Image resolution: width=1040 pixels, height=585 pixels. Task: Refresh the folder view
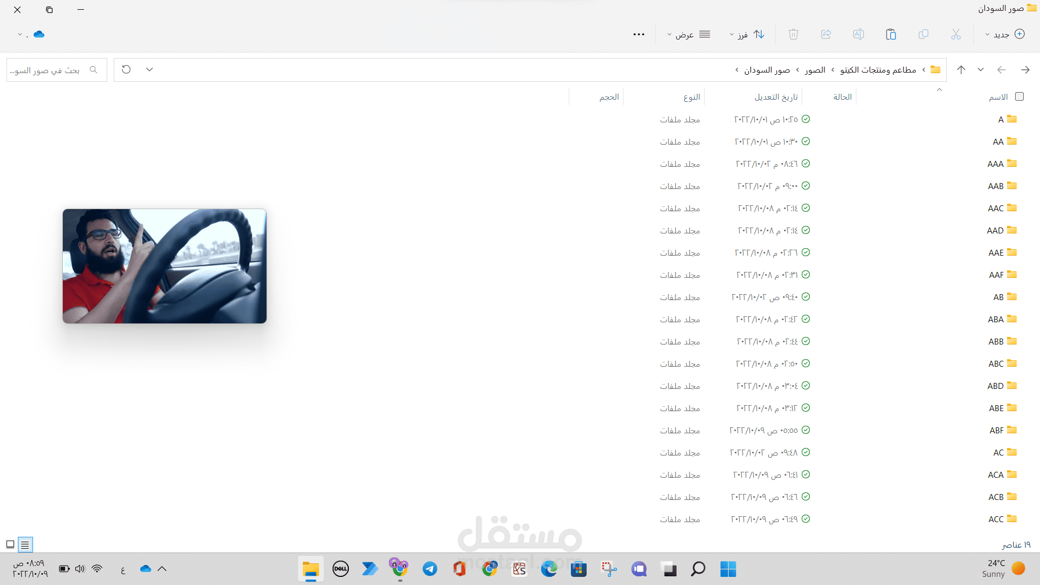[x=126, y=69]
